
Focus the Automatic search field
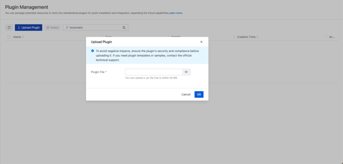[x=94, y=27]
